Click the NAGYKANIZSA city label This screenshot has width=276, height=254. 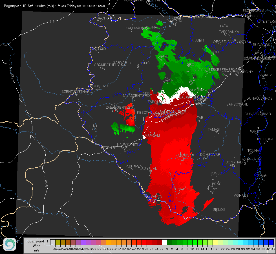(129, 145)
